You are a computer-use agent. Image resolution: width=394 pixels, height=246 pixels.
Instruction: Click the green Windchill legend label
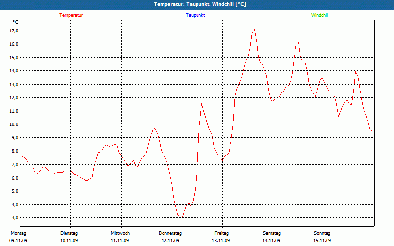(320, 15)
